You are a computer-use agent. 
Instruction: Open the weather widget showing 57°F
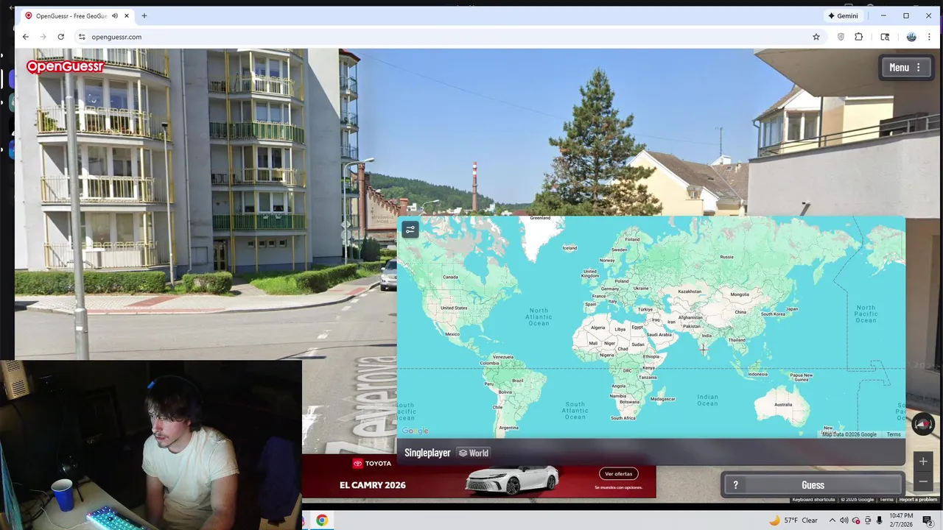point(793,520)
